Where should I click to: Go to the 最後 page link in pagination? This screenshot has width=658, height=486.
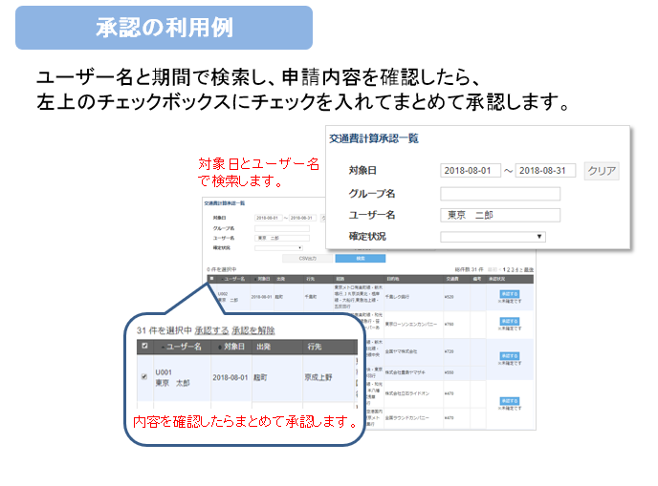click(529, 270)
